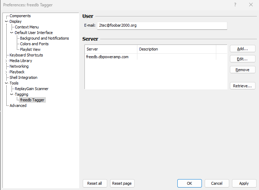Collapse the Display tree node

6,21
